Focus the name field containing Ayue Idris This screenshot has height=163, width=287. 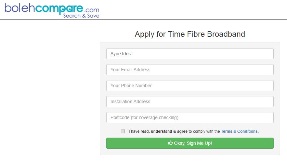point(190,54)
